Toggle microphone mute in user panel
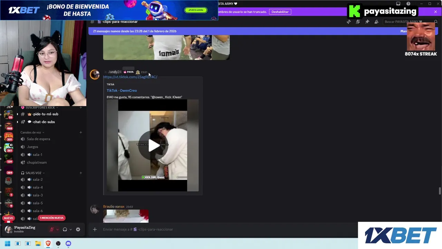The width and height of the screenshot is (442, 249). 52,229
